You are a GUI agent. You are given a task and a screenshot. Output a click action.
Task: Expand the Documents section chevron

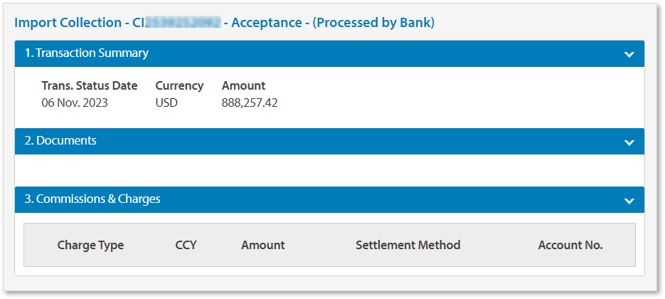(x=629, y=142)
